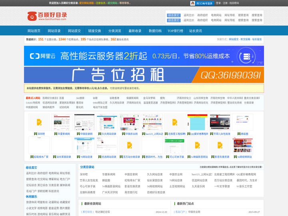Click the bookmark icon beside QQ爱好者教程网
The height and width of the screenshot is (216, 288).
point(189,134)
